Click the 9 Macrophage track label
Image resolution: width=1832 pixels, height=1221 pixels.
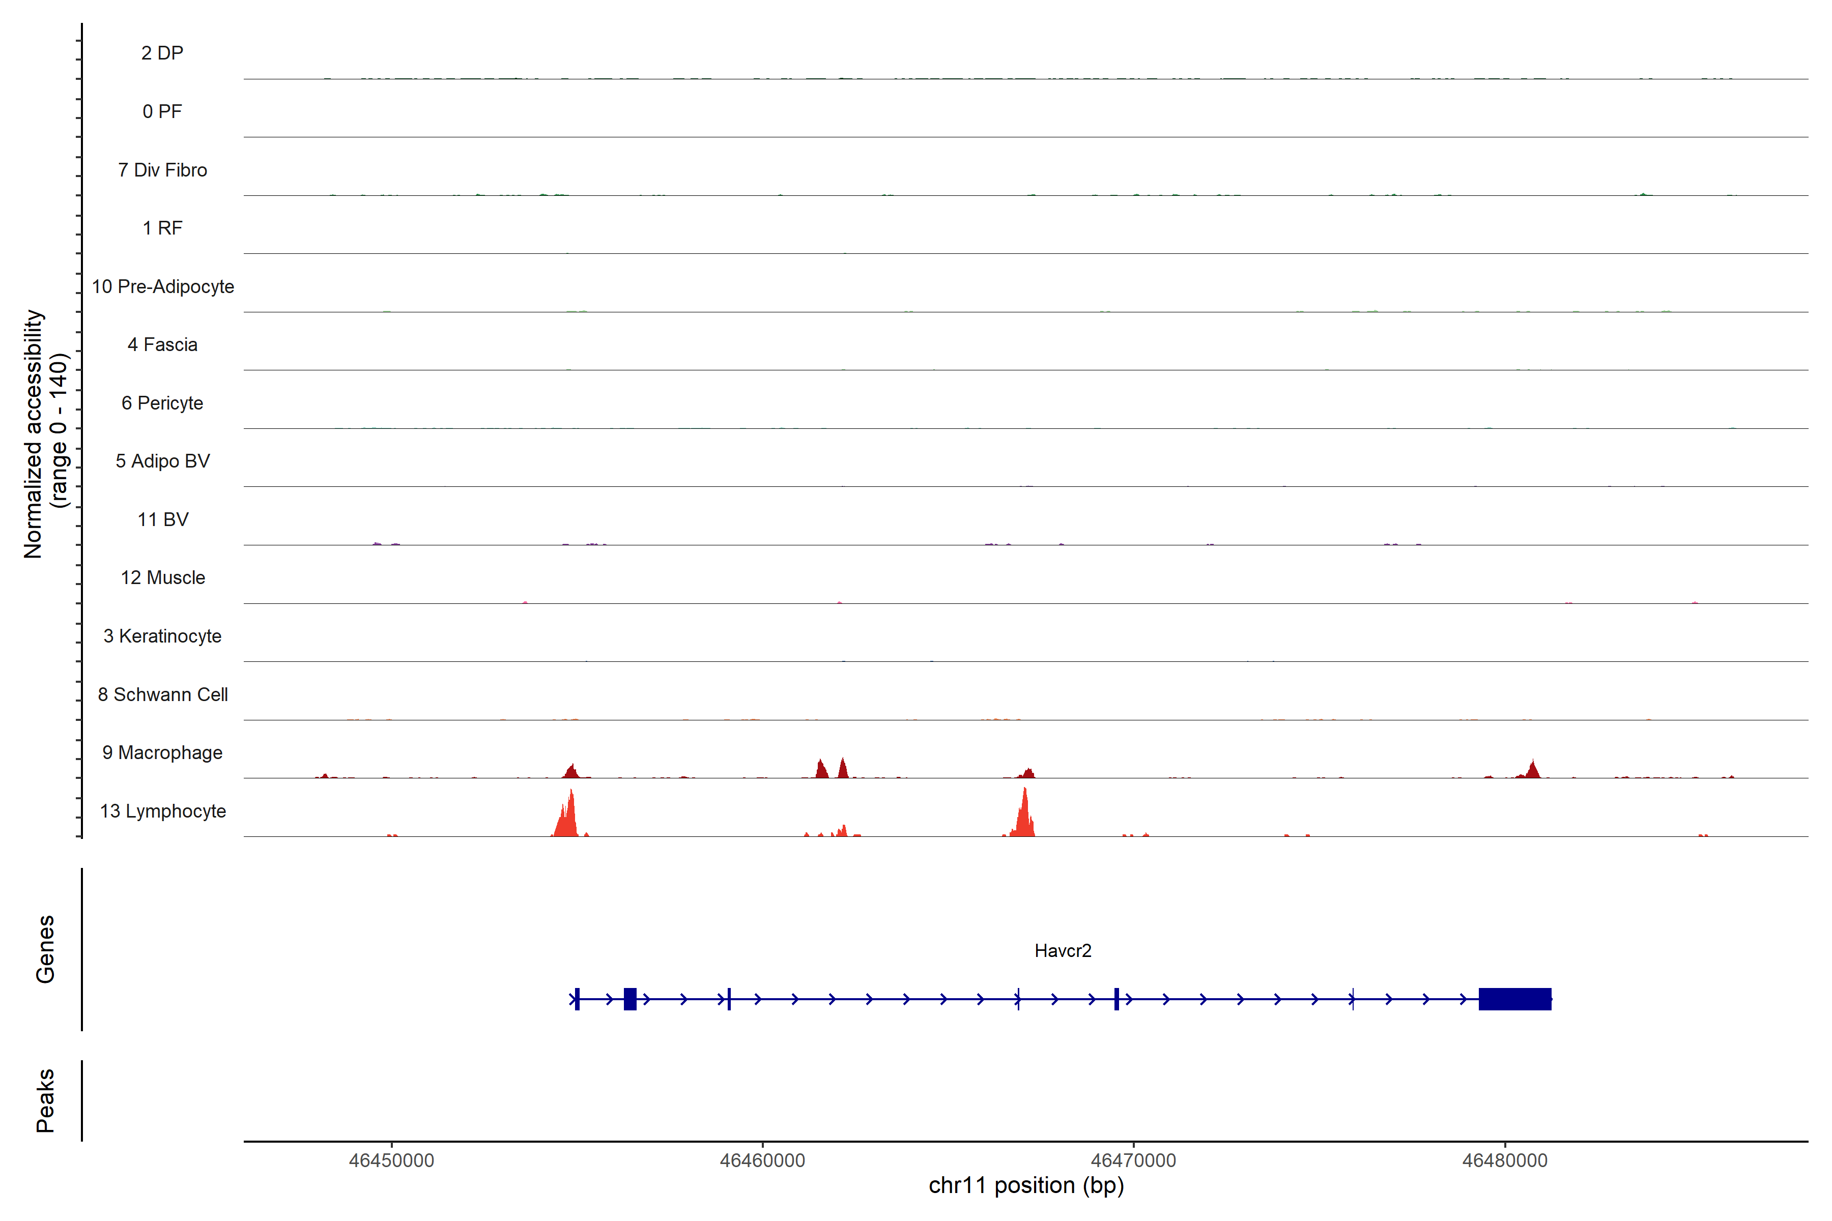(163, 752)
